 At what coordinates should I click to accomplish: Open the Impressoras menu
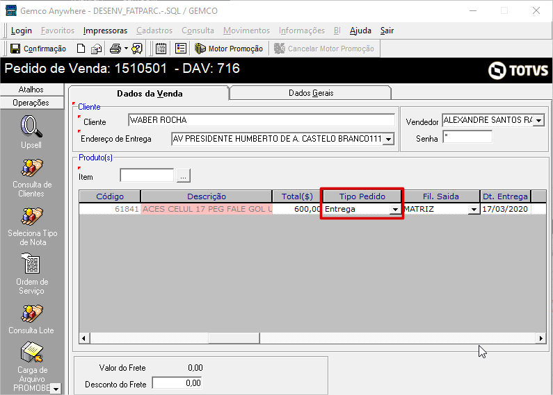105,31
